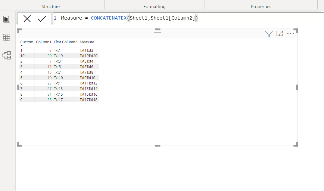This screenshot has width=324, height=191.
Task: Click the Column1 value 35
Action: tap(49, 100)
